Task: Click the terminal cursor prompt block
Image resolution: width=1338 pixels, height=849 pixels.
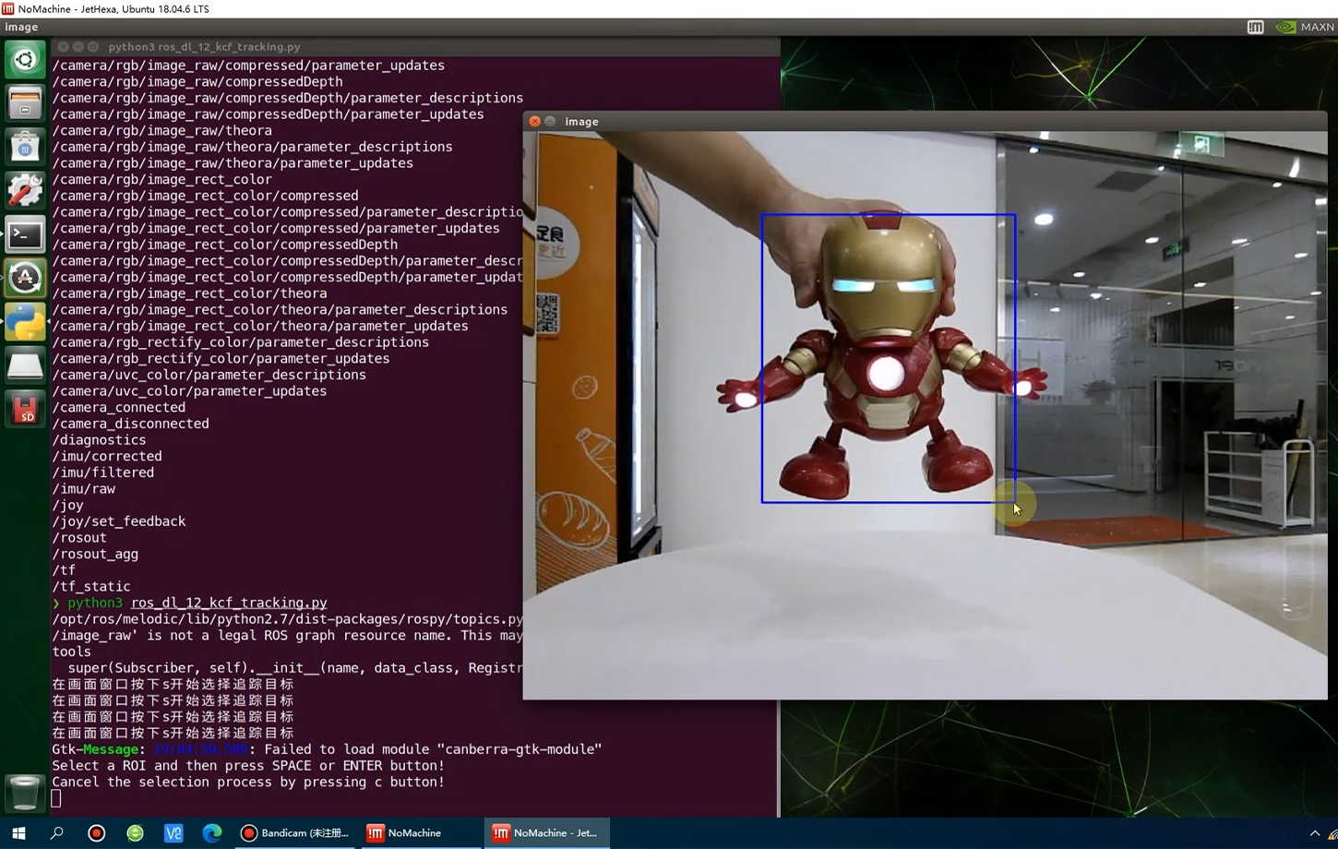Action: (x=56, y=798)
